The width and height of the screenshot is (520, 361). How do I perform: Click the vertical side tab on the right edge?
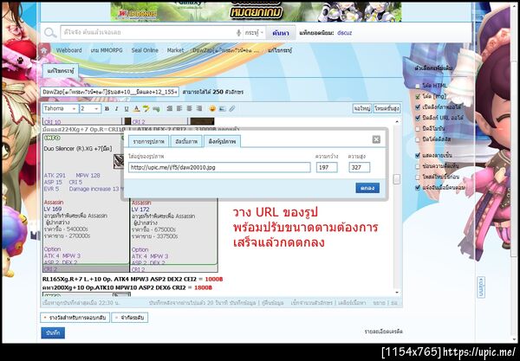(x=481, y=287)
